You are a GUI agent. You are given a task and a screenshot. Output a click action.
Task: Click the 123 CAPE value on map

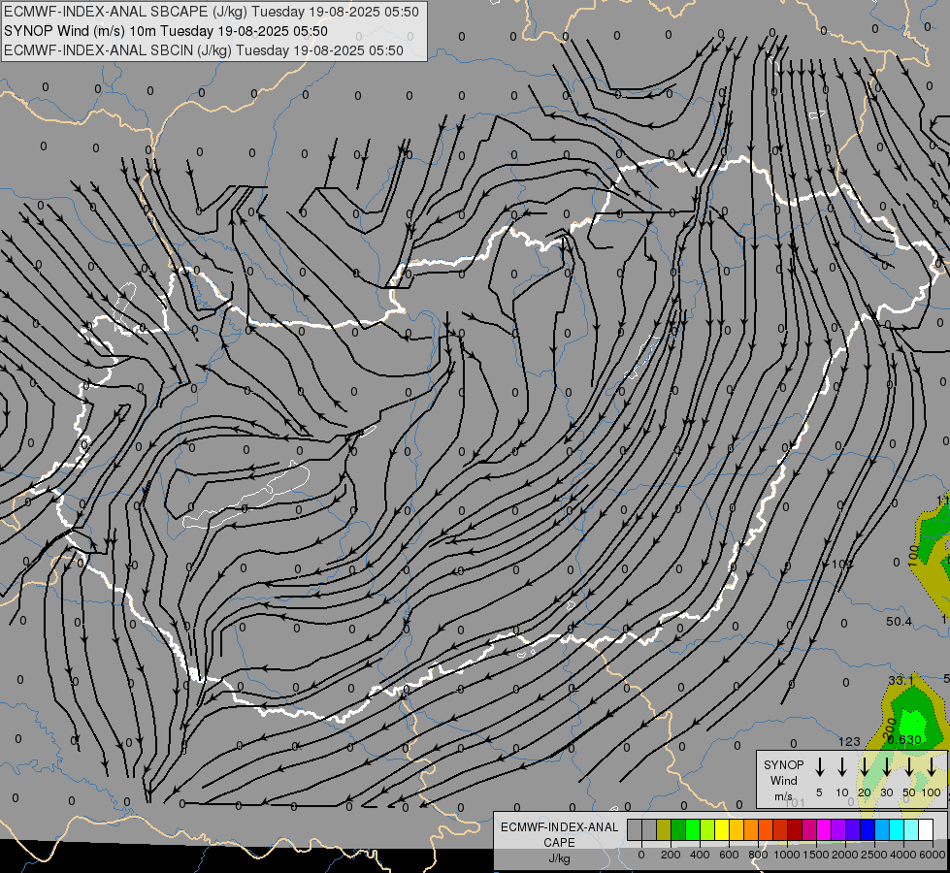pos(849,741)
